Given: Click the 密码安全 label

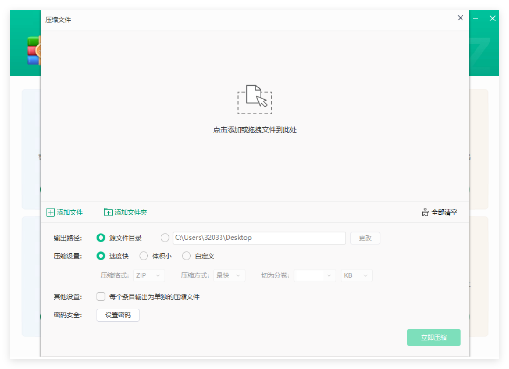Looking at the screenshot, I should (x=68, y=315).
